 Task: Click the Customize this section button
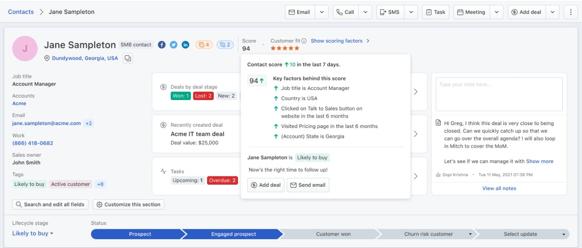(129, 204)
